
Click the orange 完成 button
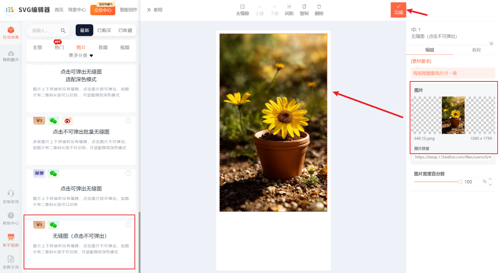click(x=398, y=10)
